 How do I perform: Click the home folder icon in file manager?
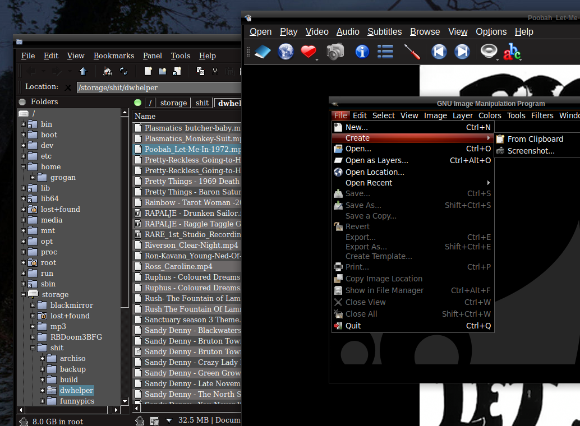[x=108, y=71]
